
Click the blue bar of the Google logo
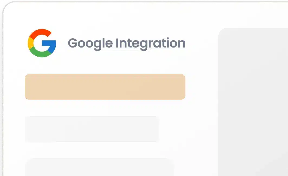(50, 45)
